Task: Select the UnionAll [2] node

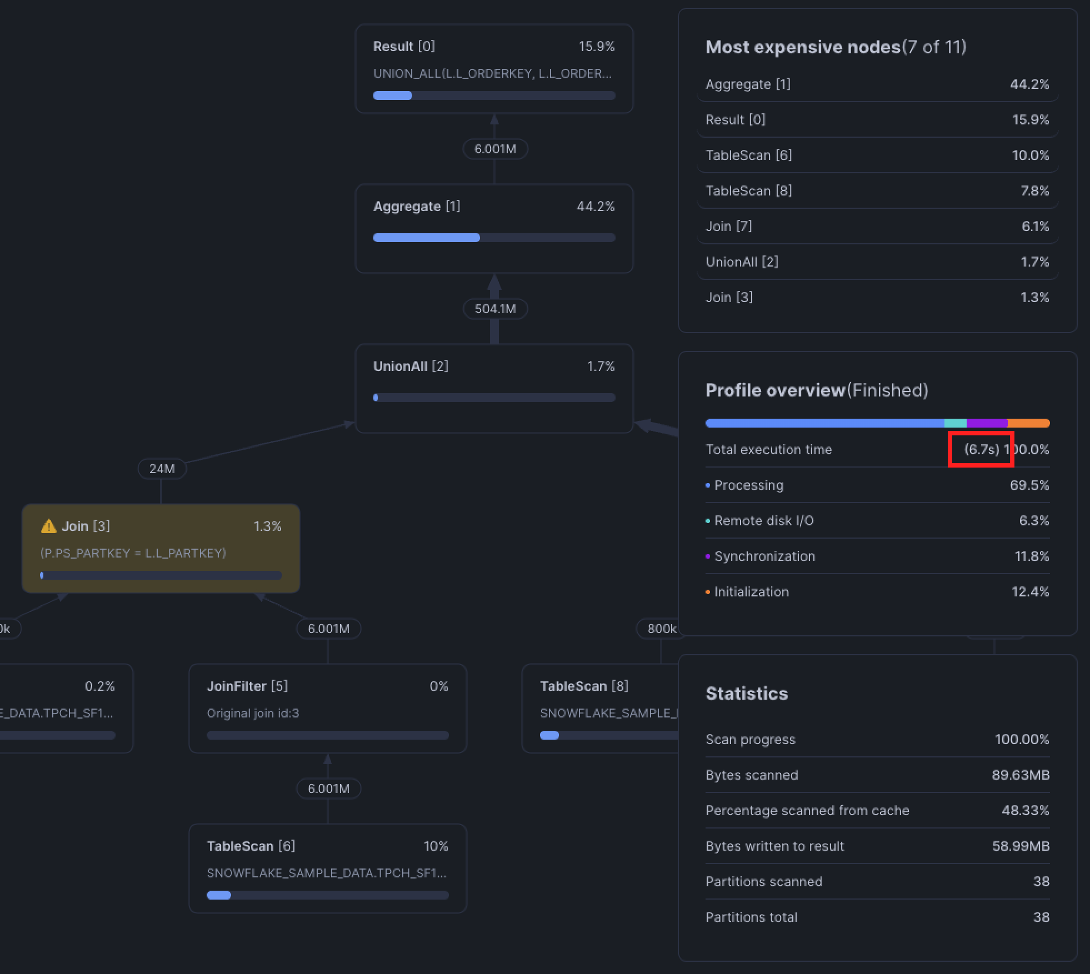Action: (494, 388)
